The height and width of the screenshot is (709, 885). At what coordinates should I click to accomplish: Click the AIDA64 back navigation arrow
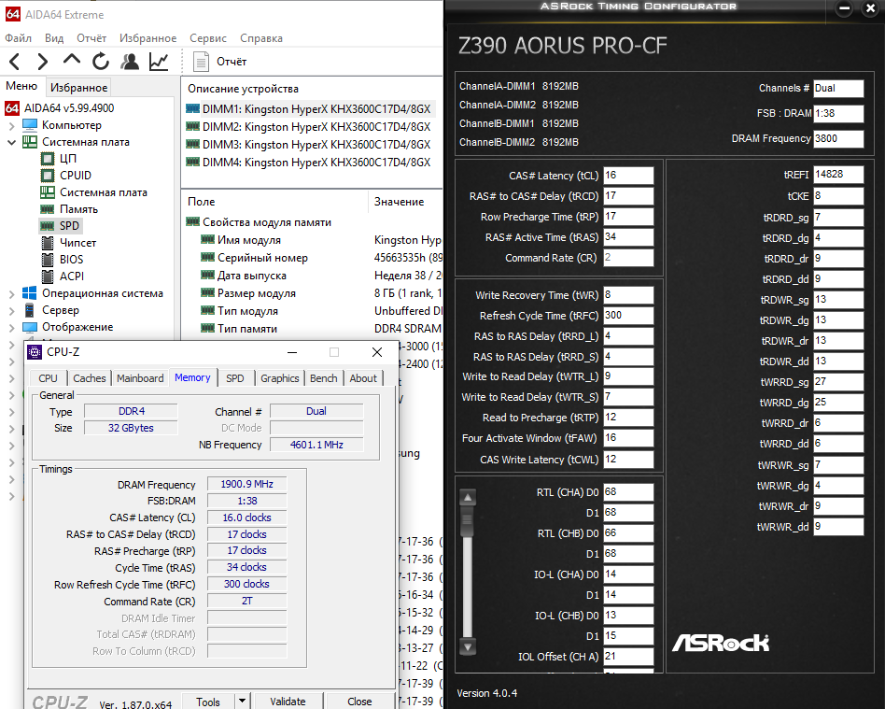(15, 61)
